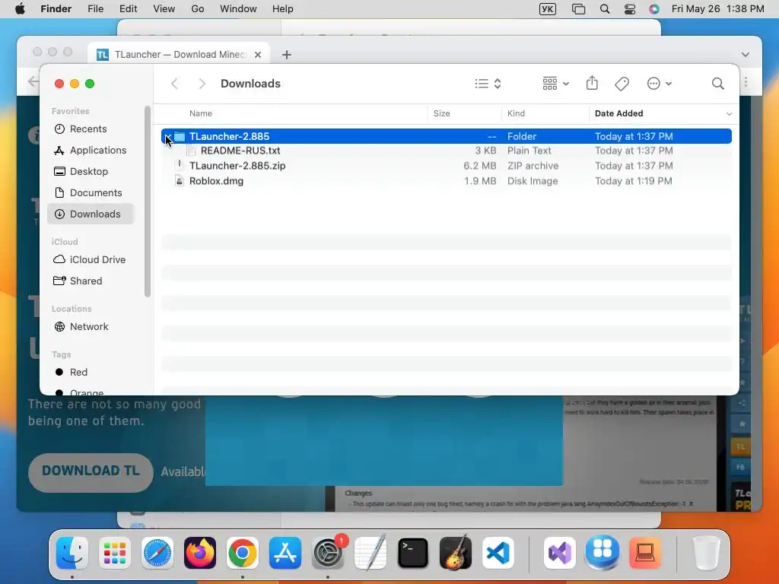Click the date and time clock
The image size is (779, 584).
click(718, 9)
